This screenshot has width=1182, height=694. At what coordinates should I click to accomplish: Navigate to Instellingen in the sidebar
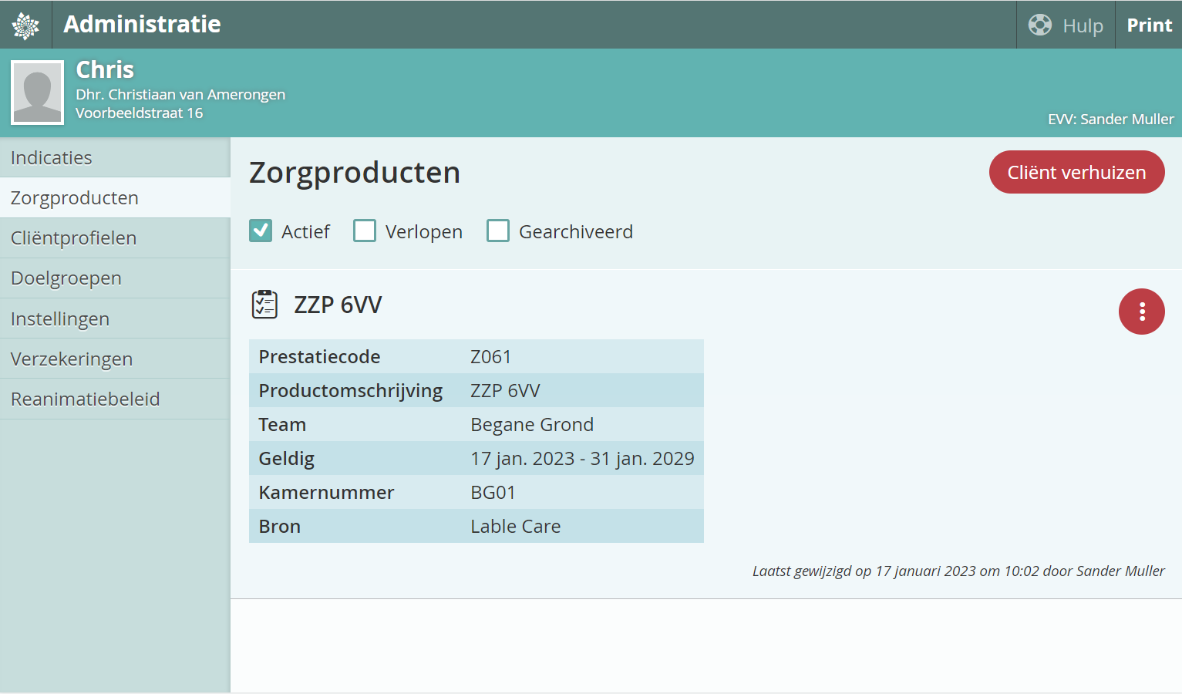60,319
